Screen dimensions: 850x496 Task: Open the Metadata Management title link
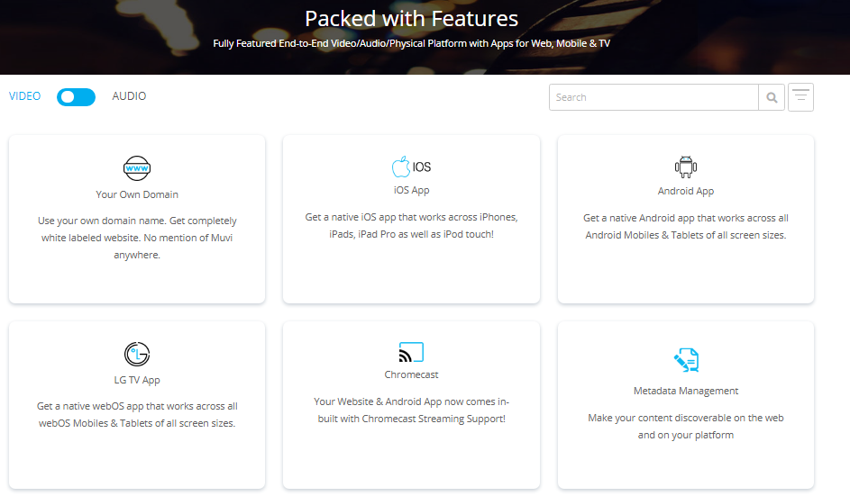(x=686, y=391)
